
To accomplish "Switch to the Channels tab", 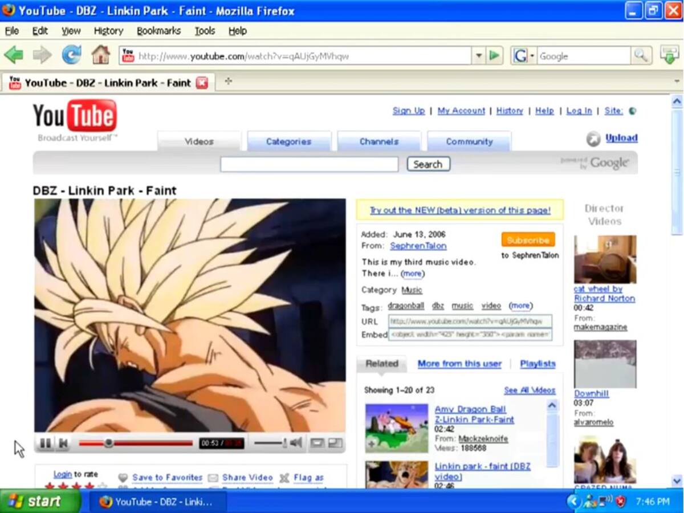I will (379, 141).
